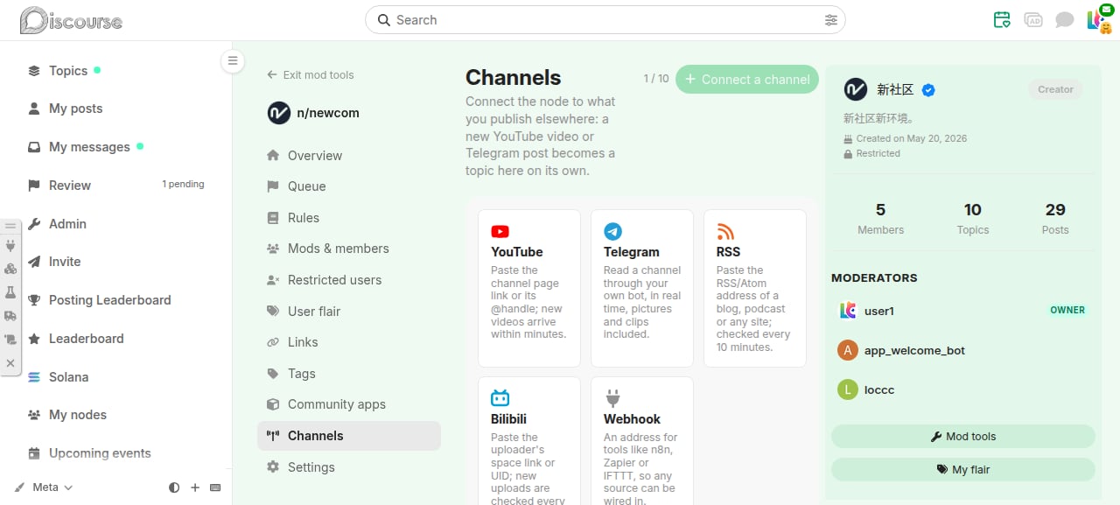Click the n/newcom node avatar icon
The width and height of the screenshot is (1120, 505).
tap(278, 113)
